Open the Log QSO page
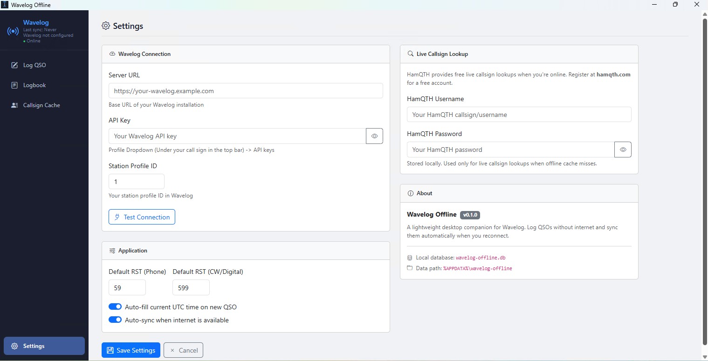 (44, 65)
